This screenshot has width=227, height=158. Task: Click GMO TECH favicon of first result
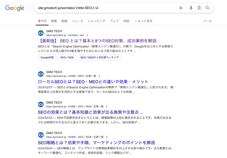pos(41,33)
